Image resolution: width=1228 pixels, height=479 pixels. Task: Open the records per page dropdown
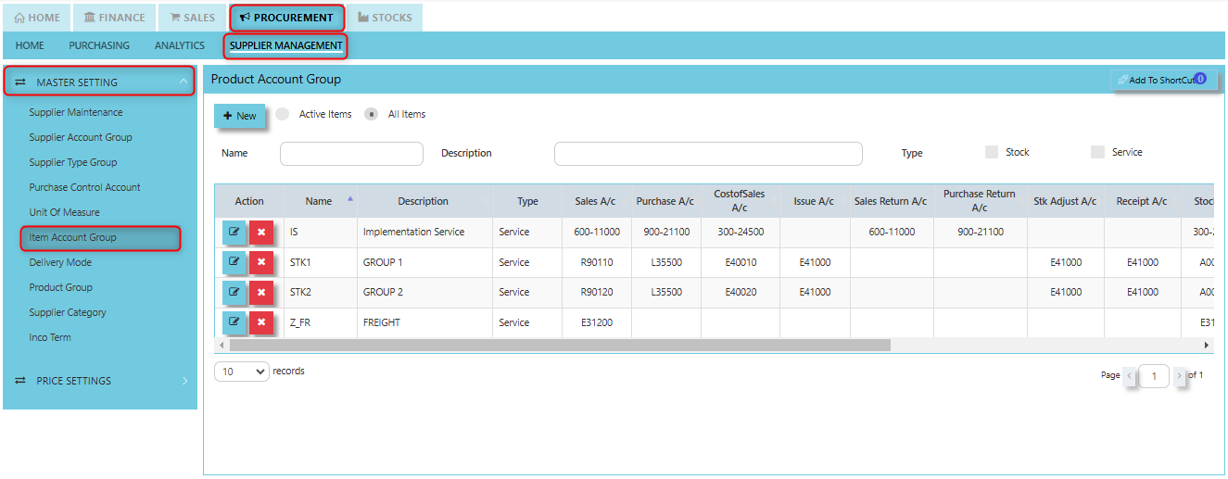click(x=242, y=372)
